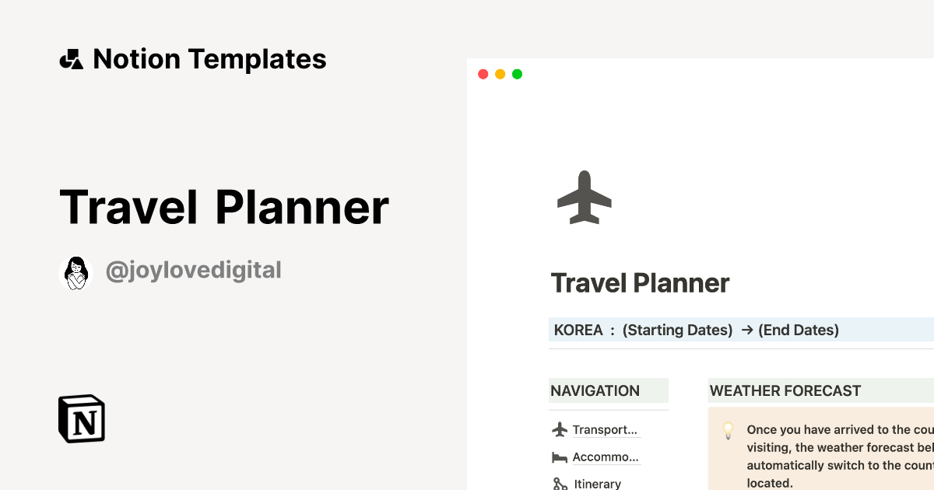This screenshot has width=934, height=490.
Task: Open the Itinerary page link
Action: pos(596,483)
